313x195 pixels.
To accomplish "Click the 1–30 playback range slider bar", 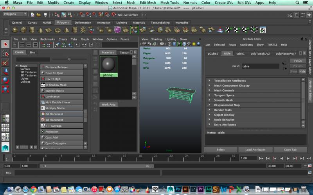I will pos(96,166).
